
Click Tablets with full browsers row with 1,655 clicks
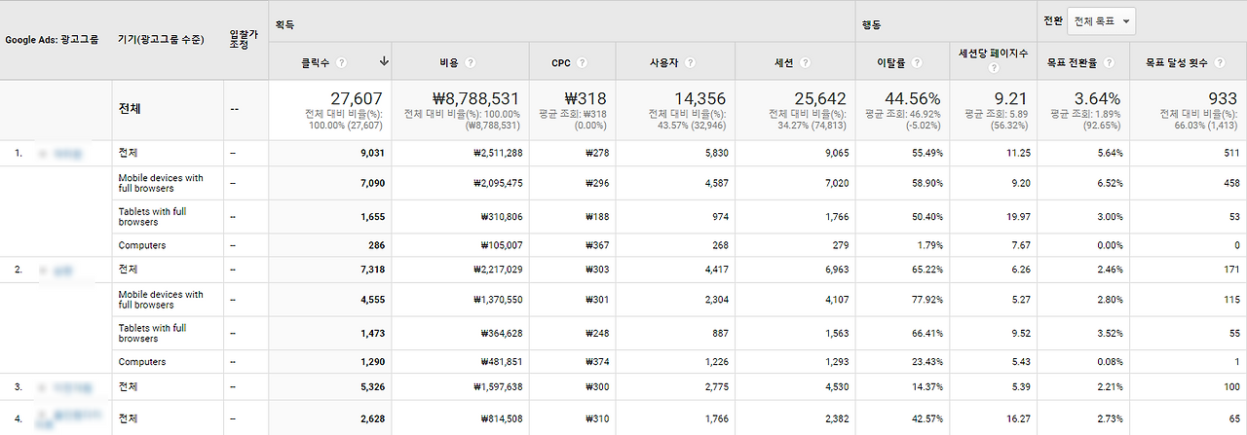[x=623, y=217]
